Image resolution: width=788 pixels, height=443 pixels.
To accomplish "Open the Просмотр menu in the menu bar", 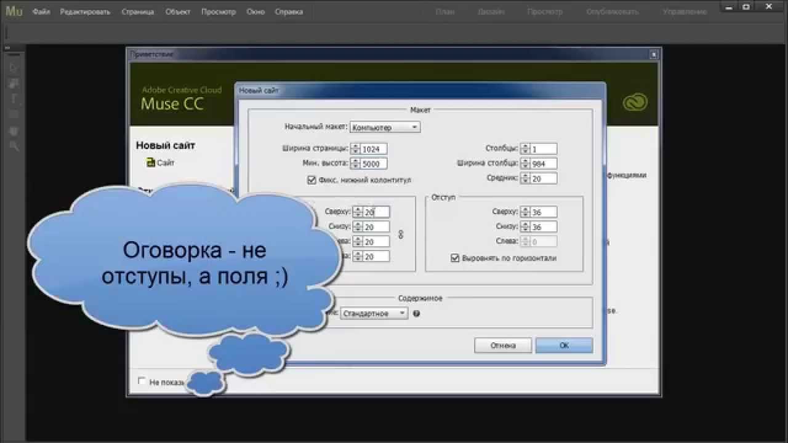I will tap(219, 12).
